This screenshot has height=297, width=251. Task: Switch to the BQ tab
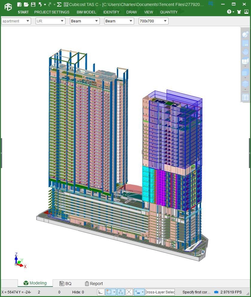point(65,284)
